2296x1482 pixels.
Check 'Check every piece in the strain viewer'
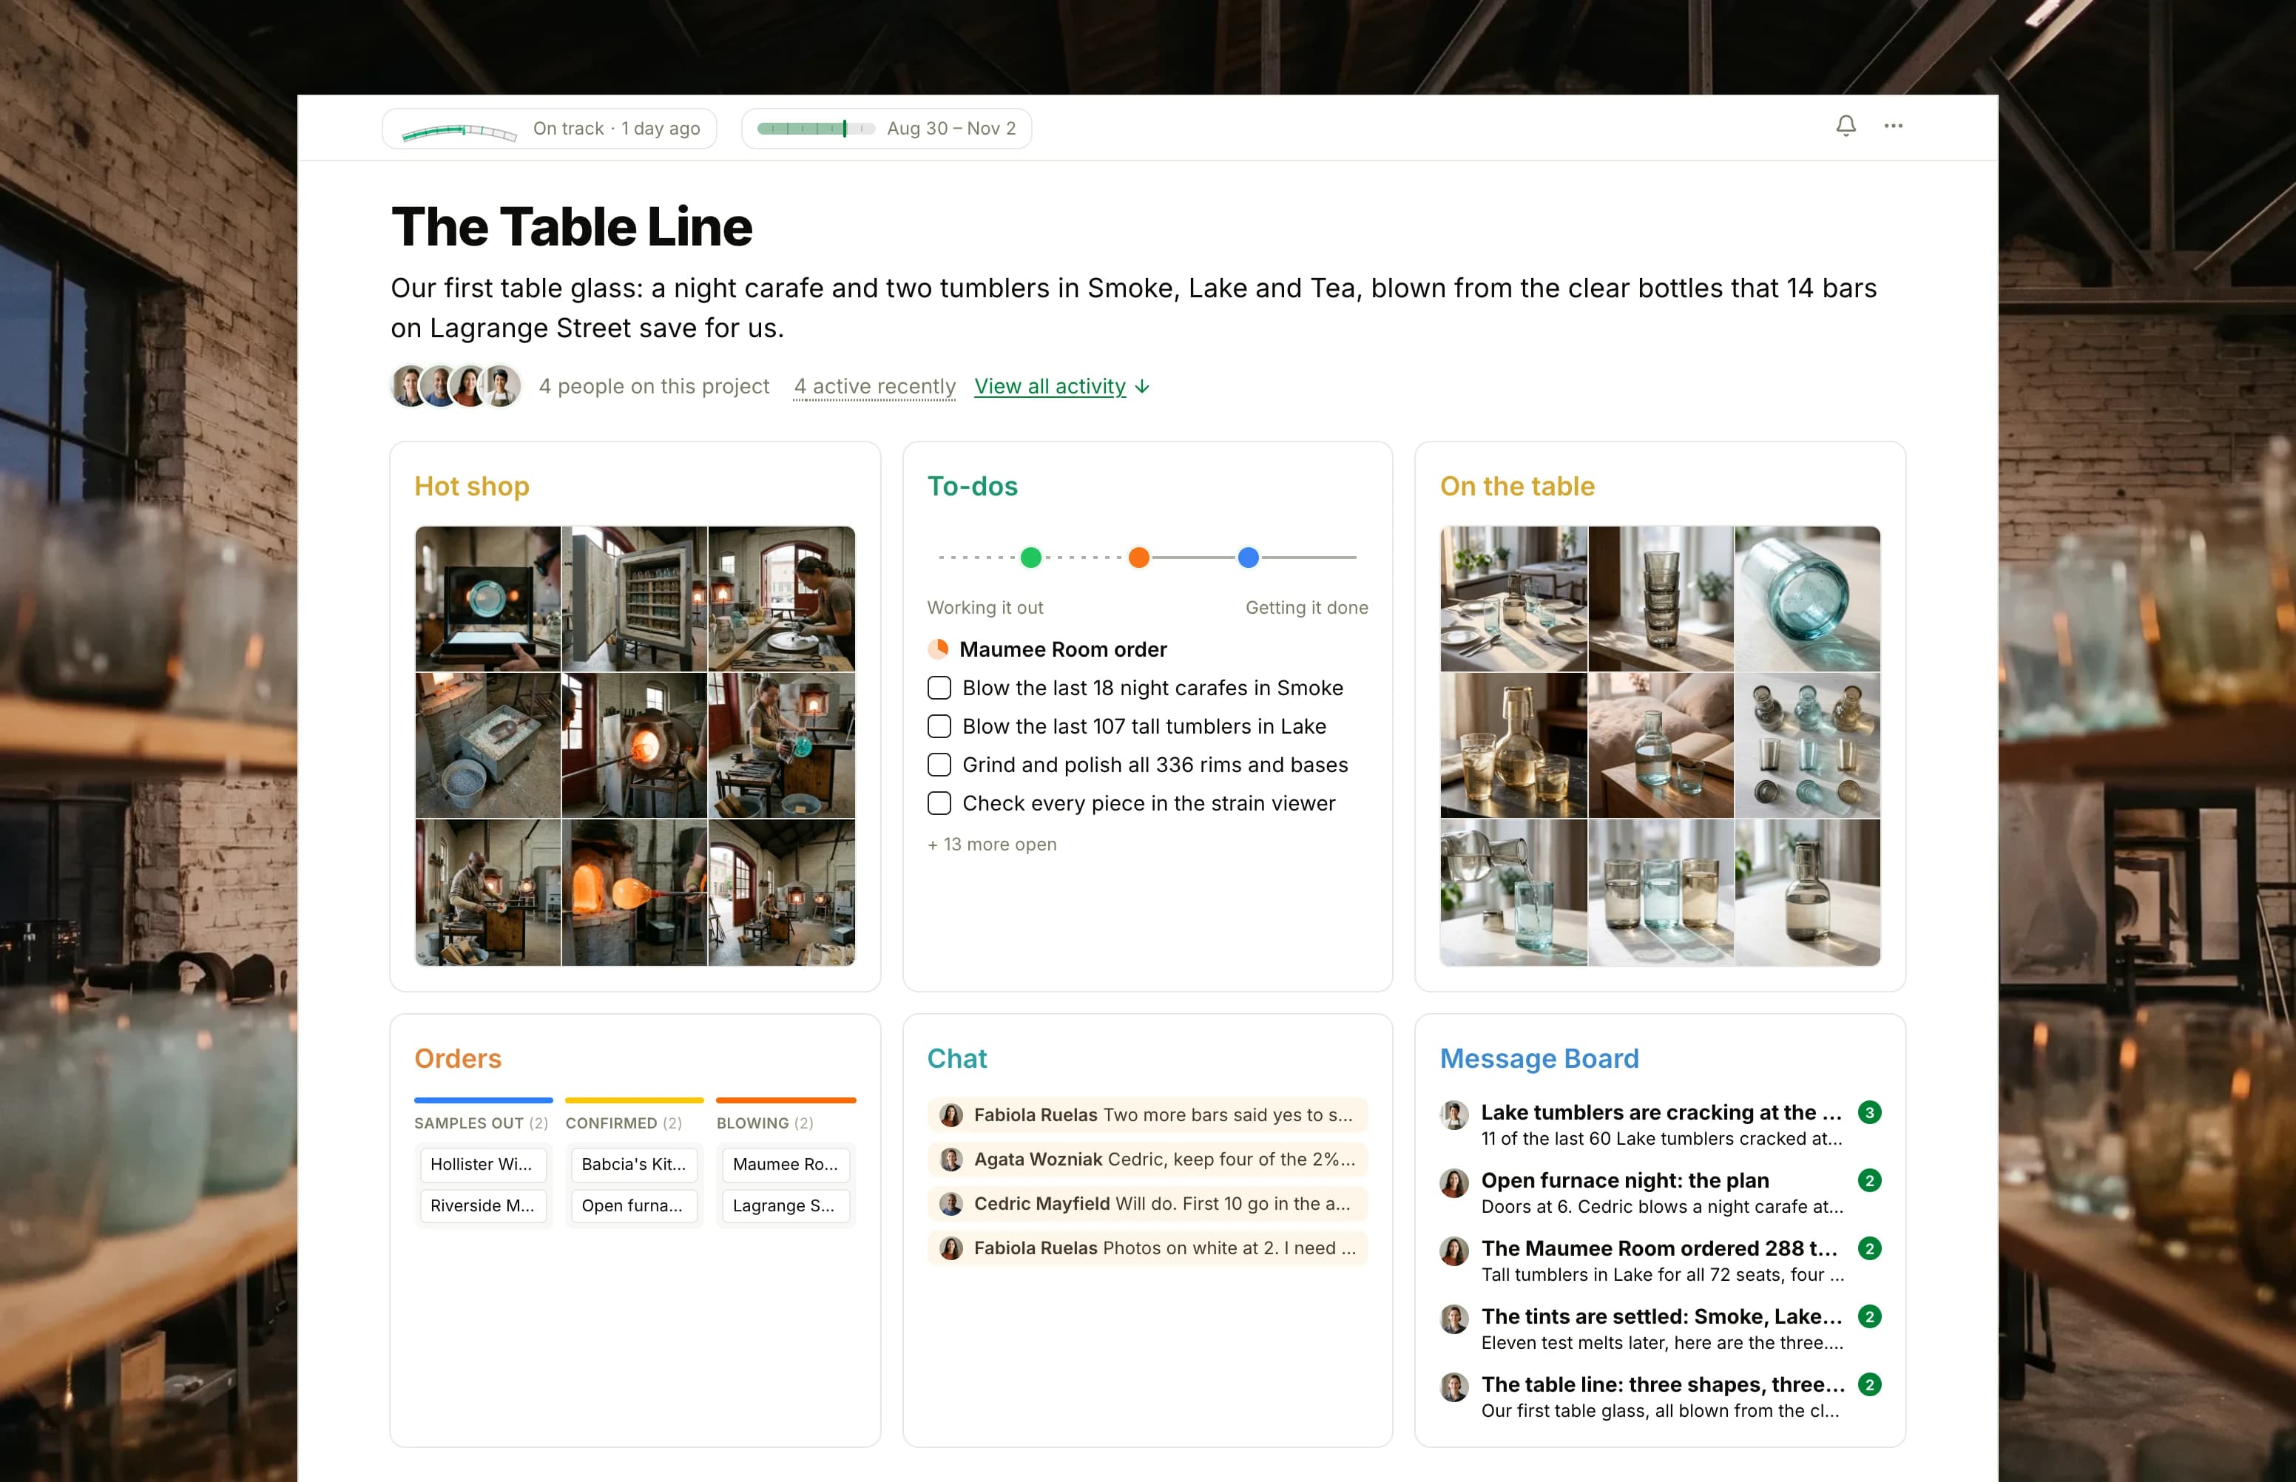pos(939,804)
